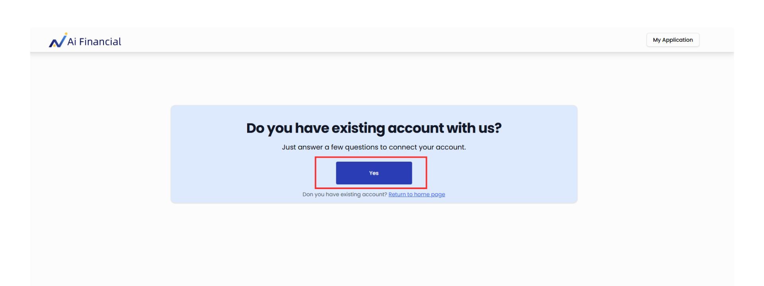Open the My Application button
Viewport: 764px width, 286px height.
click(x=672, y=40)
